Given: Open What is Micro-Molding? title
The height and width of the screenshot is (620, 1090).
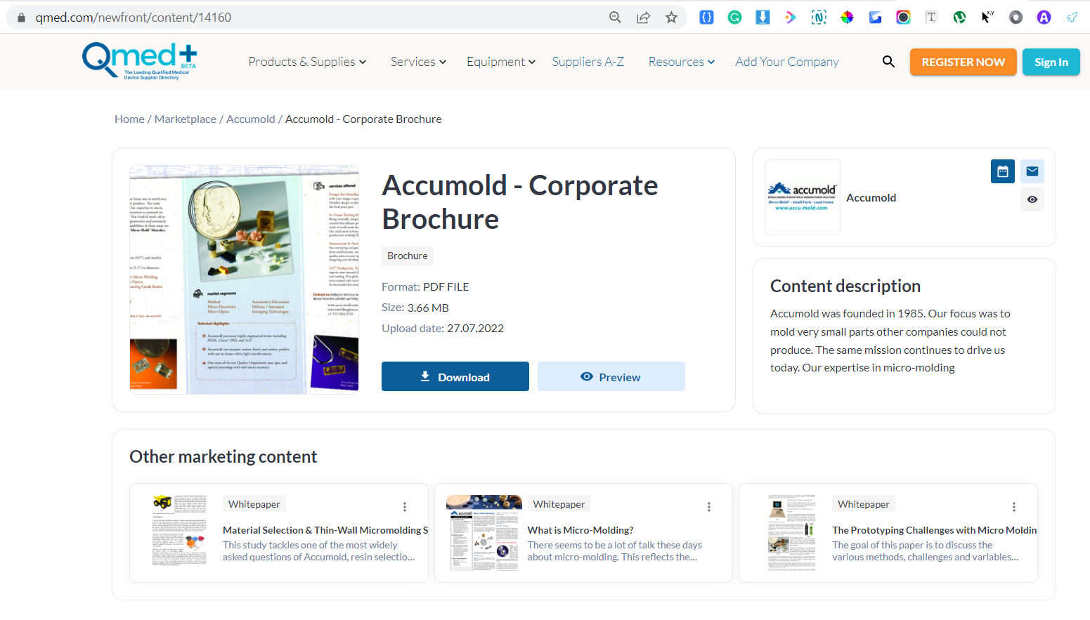Looking at the screenshot, I should pos(580,530).
